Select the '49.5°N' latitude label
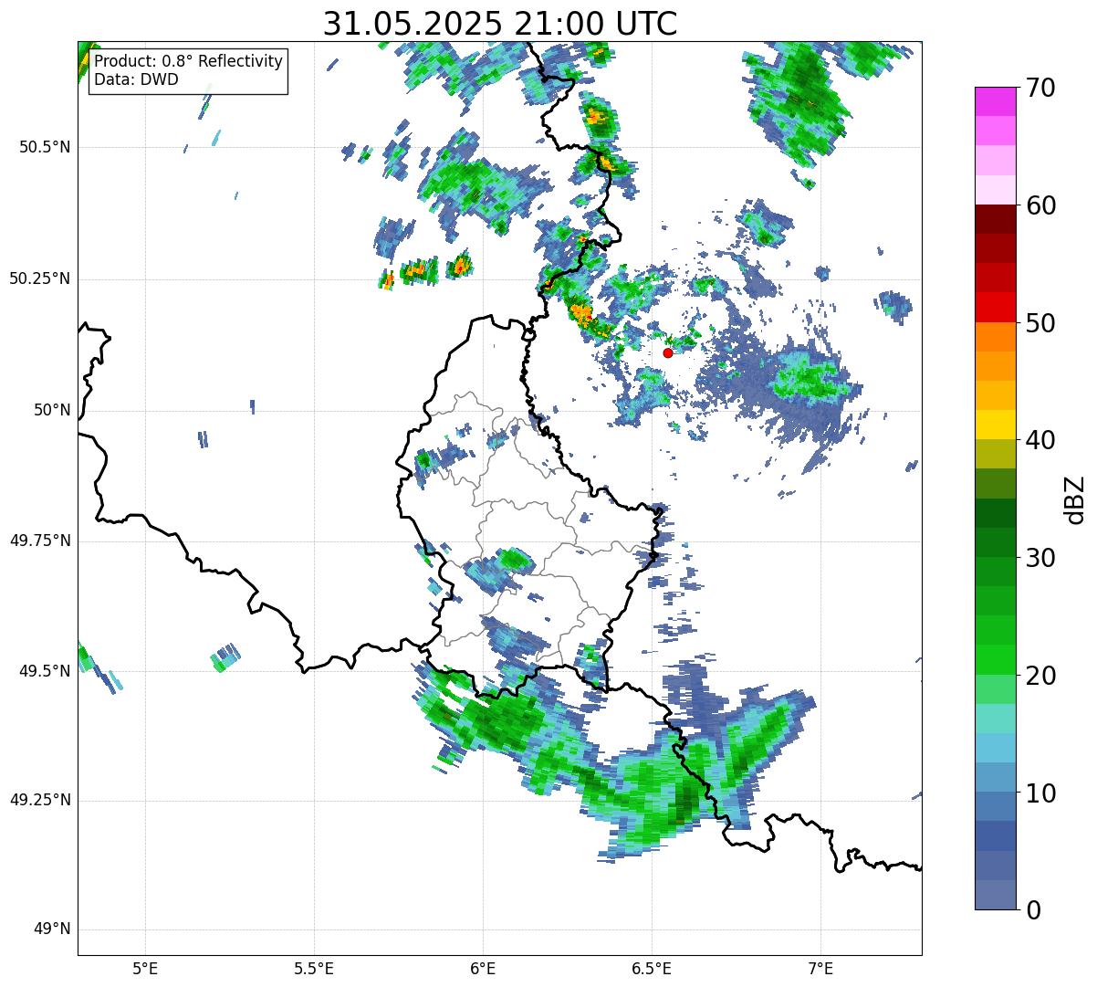The image size is (1097, 987). pyautogui.click(x=45, y=671)
